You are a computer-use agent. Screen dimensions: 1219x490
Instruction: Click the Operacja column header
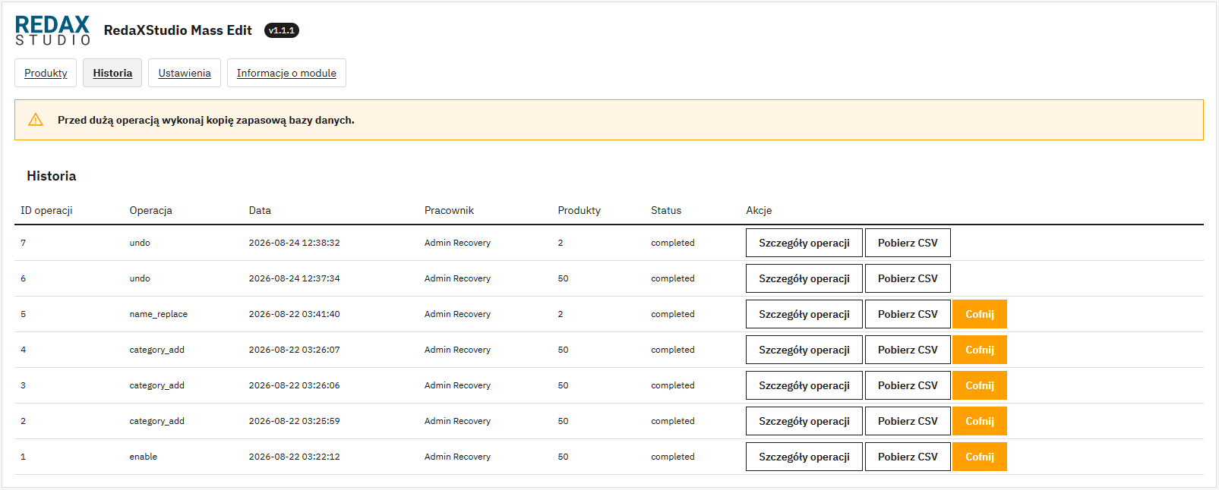[x=151, y=210]
